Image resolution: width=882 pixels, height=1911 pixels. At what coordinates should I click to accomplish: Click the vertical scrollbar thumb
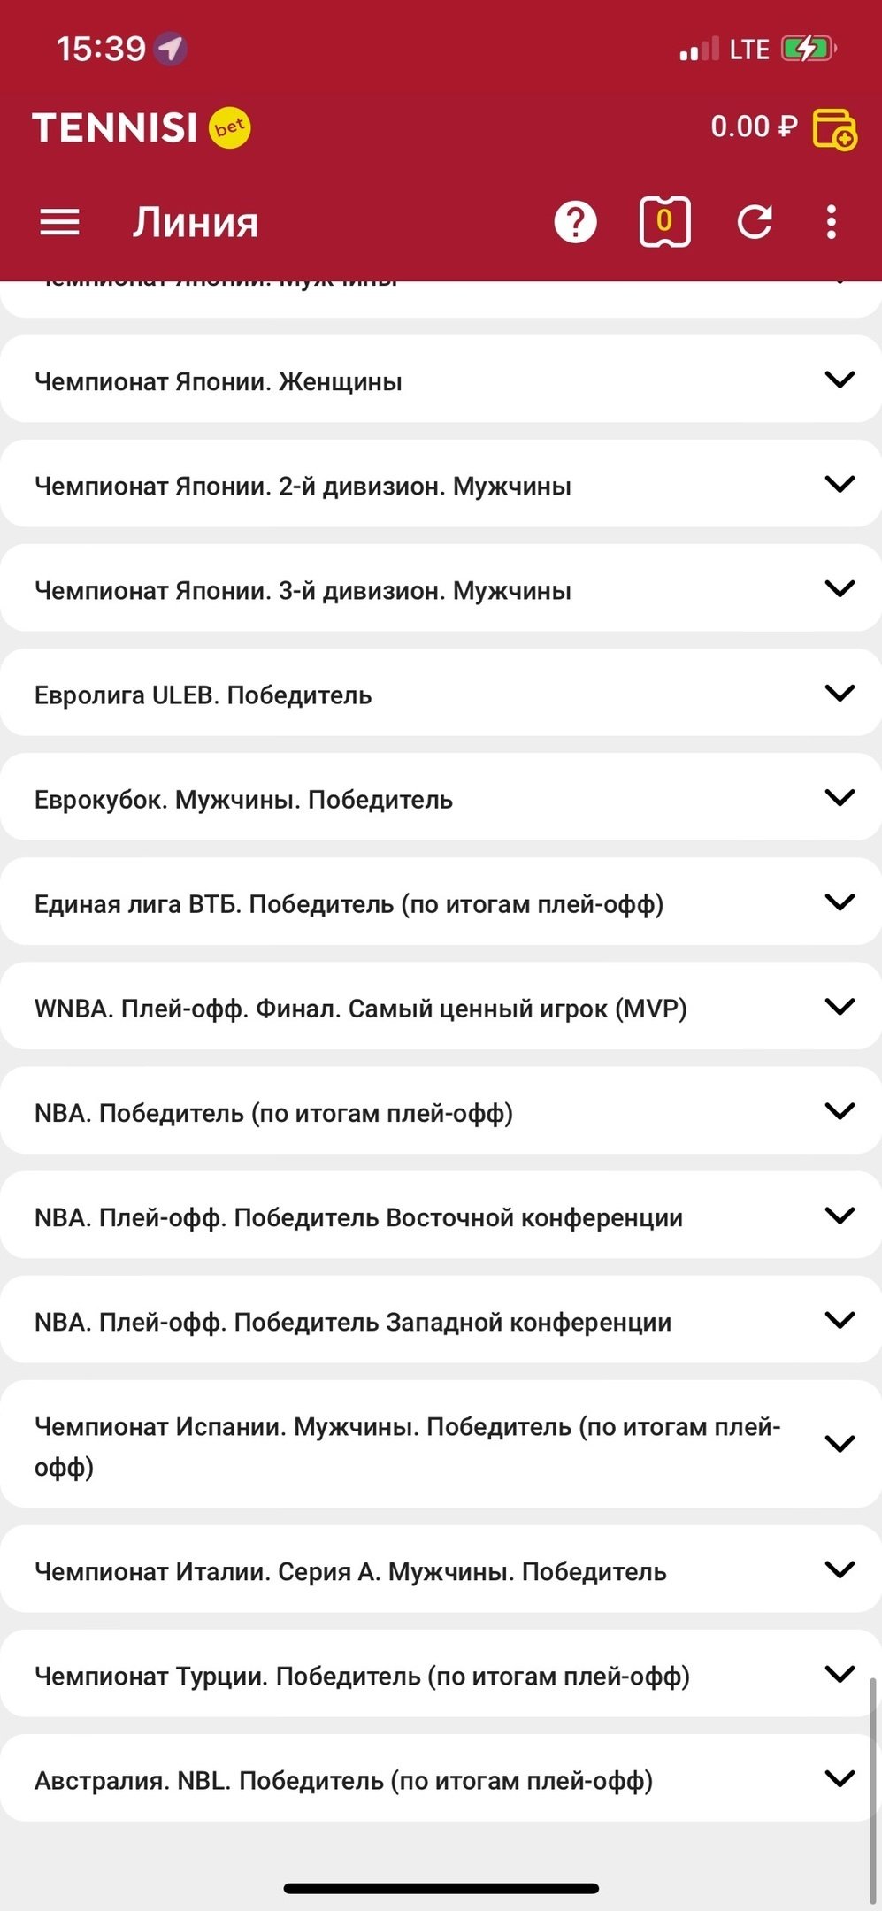click(874, 1787)
